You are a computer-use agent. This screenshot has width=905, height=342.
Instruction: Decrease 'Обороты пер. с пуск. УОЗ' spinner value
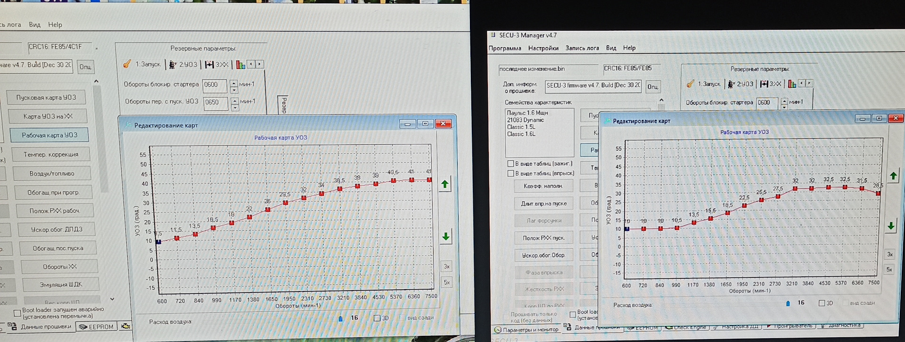click(235, 108)
